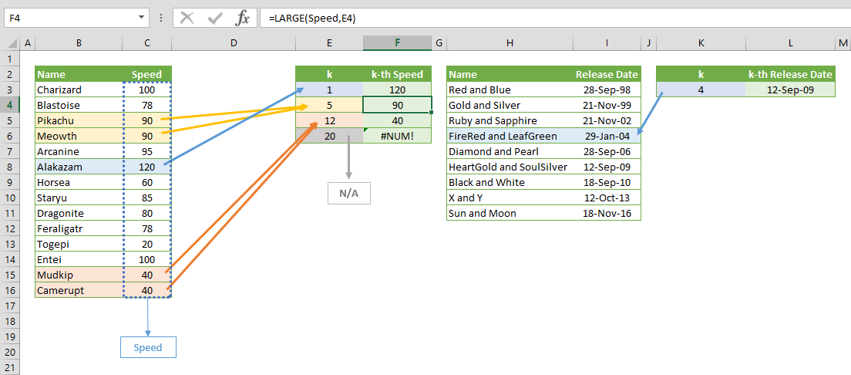Click cell X and Y
This screenshot has width=851, height=375.
click(510, 198)
